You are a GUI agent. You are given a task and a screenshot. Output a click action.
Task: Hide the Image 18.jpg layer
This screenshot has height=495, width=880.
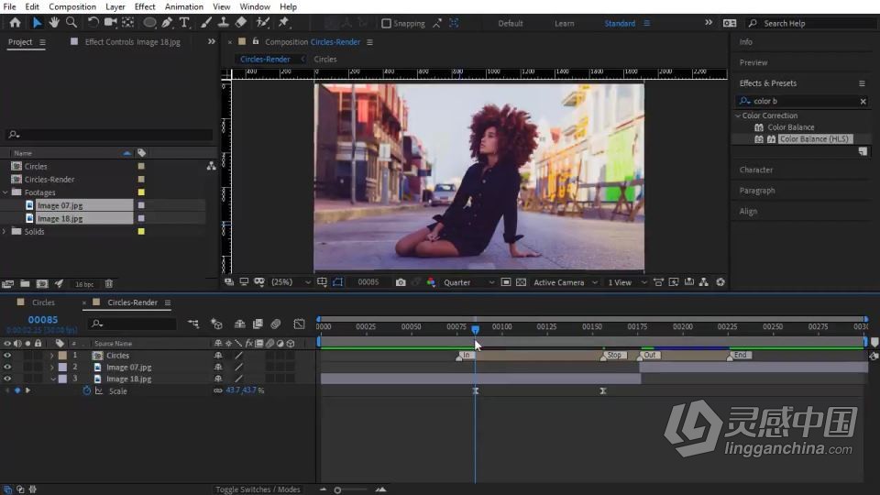[7, 379]
